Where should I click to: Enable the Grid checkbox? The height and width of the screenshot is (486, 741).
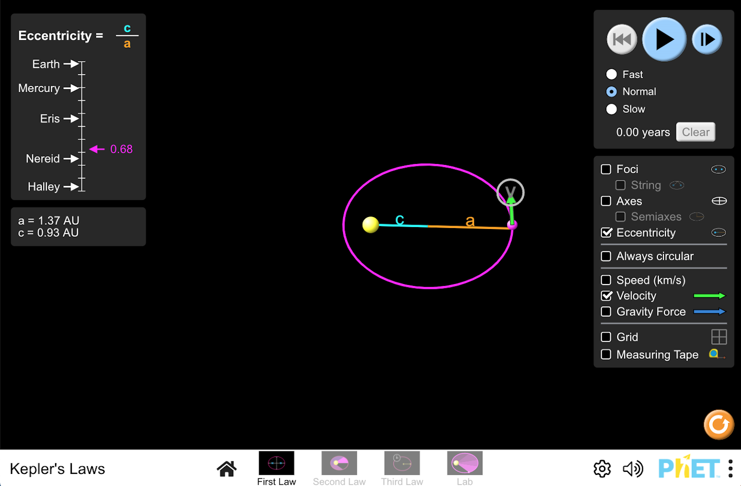pos(606,337)
